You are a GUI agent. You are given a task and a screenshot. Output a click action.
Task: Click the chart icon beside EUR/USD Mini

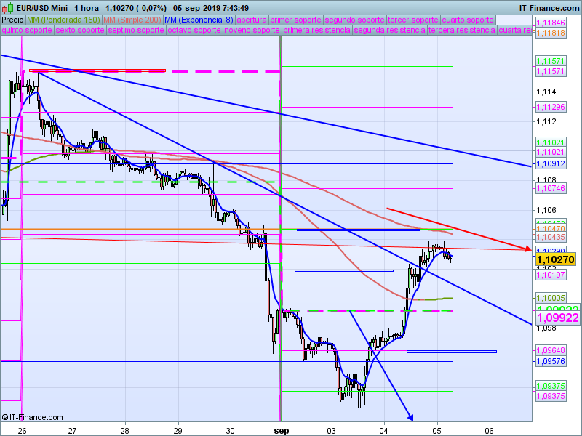9,7
